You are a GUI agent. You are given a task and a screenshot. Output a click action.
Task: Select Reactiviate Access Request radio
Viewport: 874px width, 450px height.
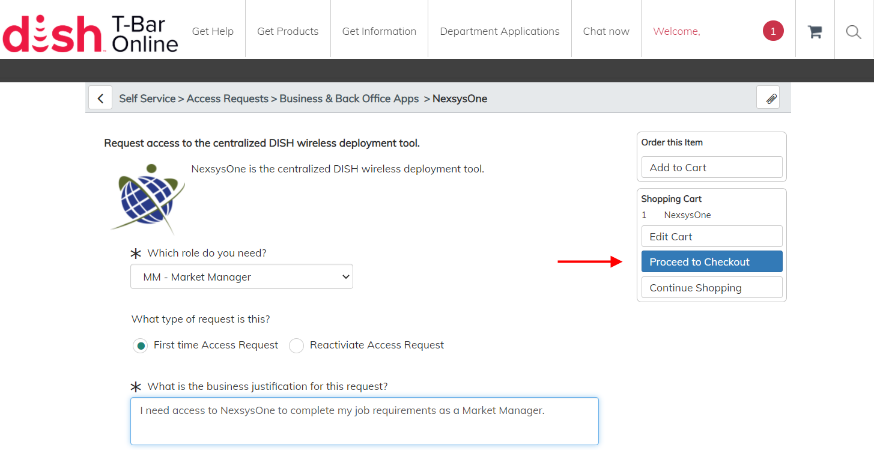[x=296, y=345]
